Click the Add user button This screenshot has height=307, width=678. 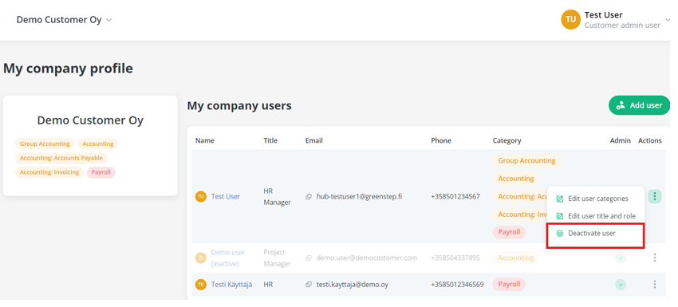coord(639,105)
